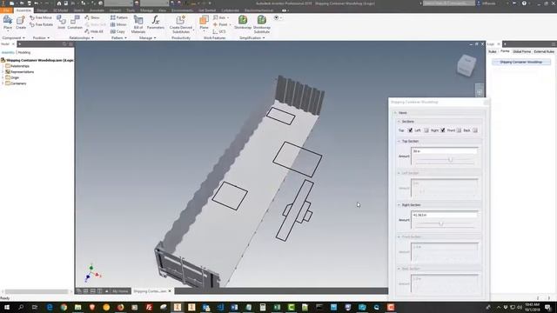557x313 pixels.
Task: Activate the Free Rotate tool
Action: [41, 24]
